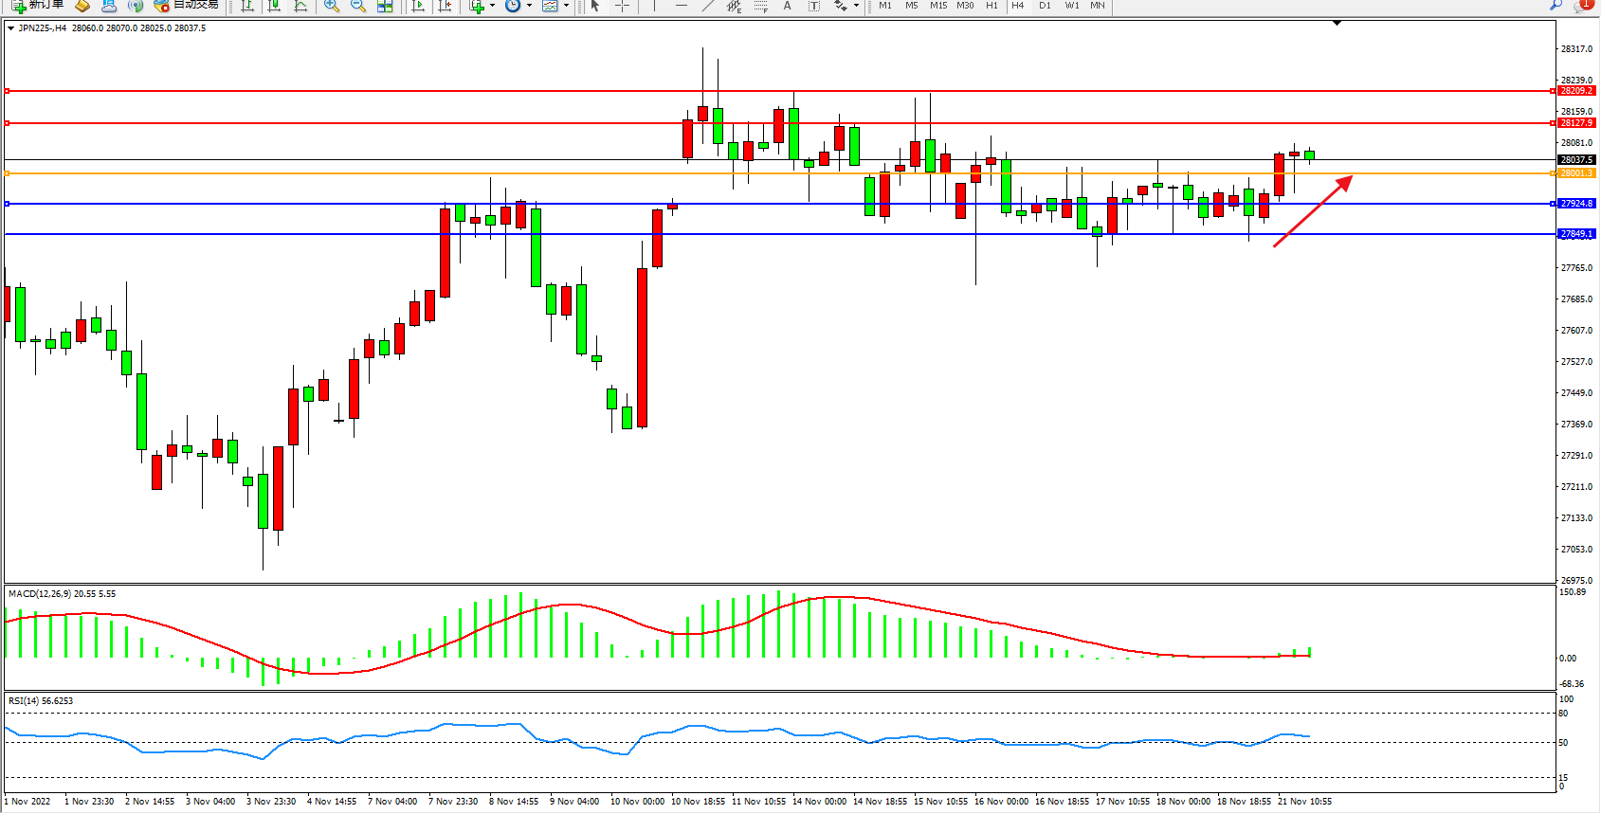Select the trendline drawing tool
1601x814 pixels.
tap(707, 6)
